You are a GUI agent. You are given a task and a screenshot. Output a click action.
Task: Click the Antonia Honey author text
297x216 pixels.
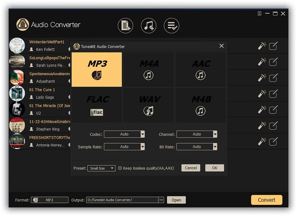click(50, 145)
